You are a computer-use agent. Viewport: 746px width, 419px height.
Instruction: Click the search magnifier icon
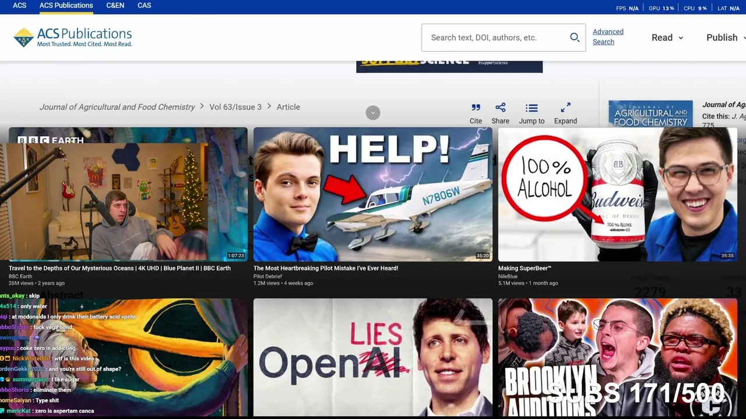575,37
